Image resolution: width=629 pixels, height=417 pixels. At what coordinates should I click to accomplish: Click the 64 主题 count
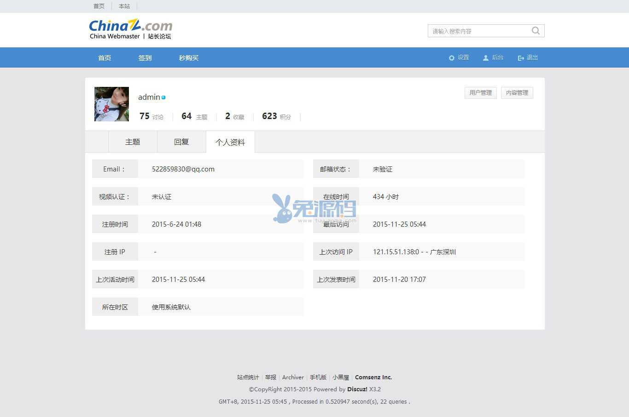194,116
